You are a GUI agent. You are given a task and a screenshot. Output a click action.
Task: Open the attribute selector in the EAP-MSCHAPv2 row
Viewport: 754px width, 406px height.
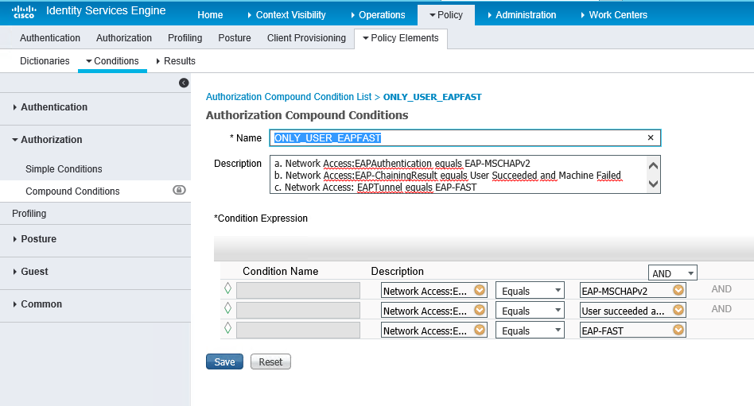(480, 290)
